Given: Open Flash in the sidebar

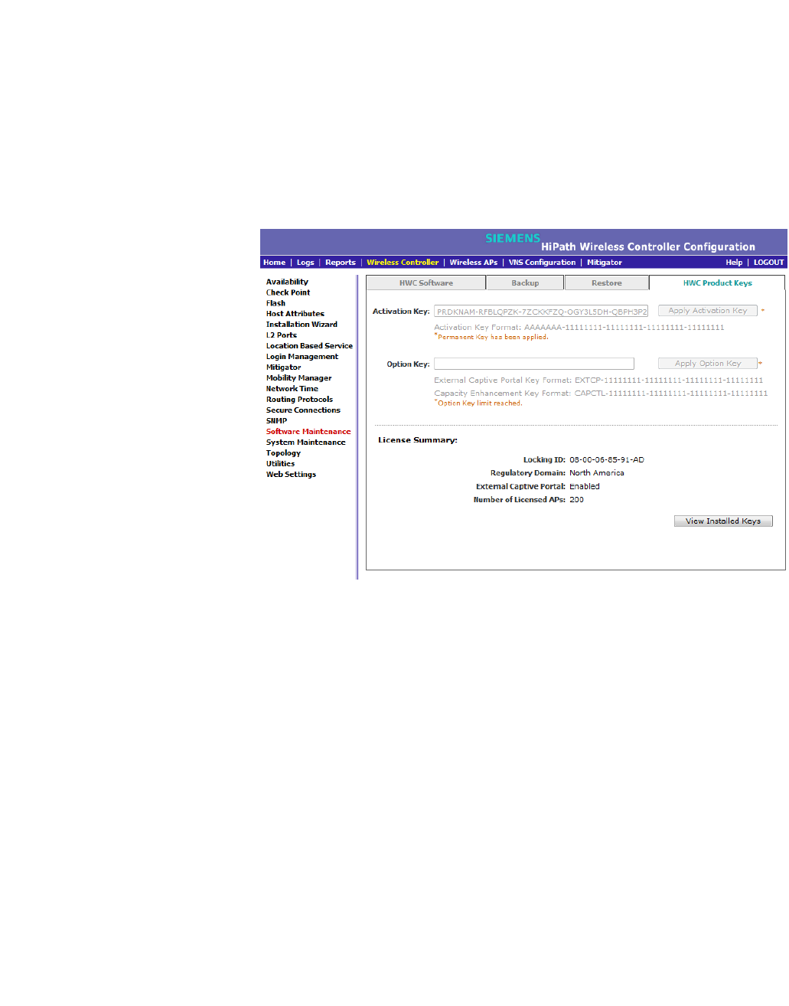Looking at the screenshot, I should (275, 303).
